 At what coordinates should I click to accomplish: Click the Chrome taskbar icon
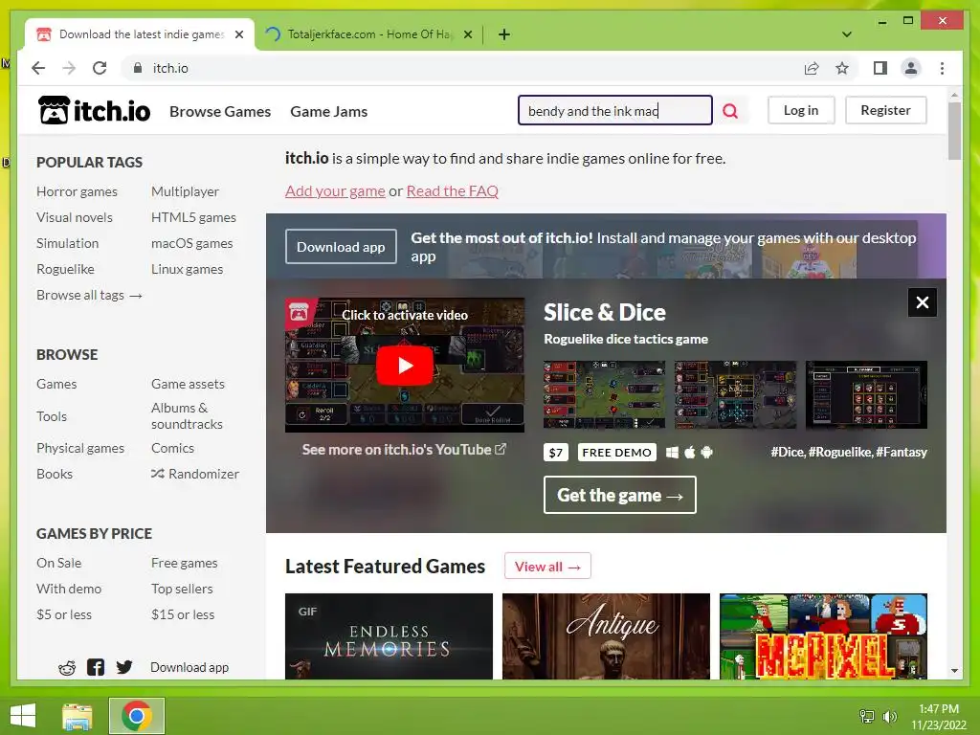pos(137,716)
